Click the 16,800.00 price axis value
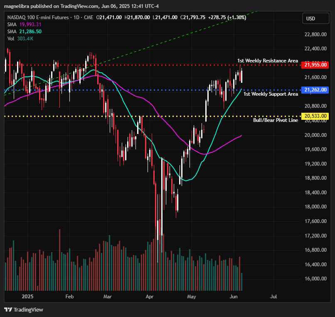Viewport: 335px width, 317px height. tap(315, 250)
